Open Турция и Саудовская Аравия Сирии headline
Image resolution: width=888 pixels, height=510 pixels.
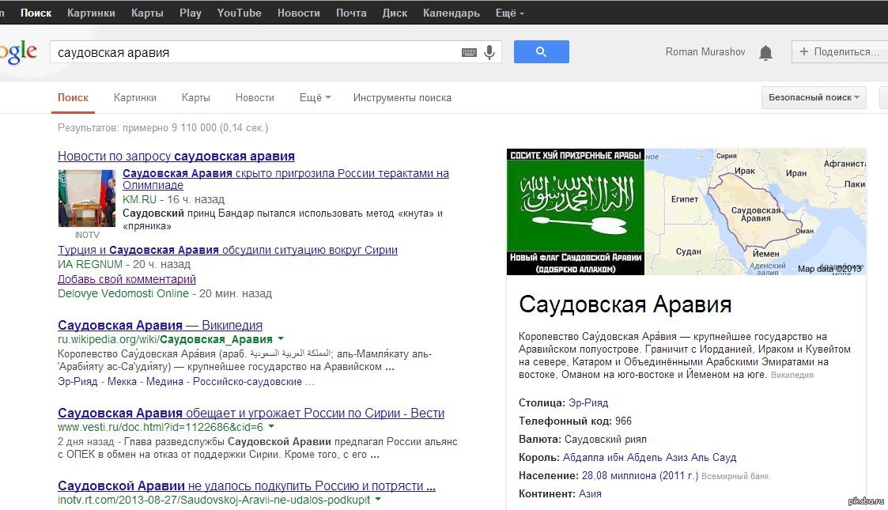(x=228, y=250)
